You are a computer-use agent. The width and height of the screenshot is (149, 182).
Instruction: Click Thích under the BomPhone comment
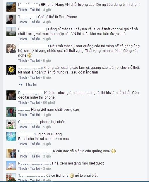(23, 22)
